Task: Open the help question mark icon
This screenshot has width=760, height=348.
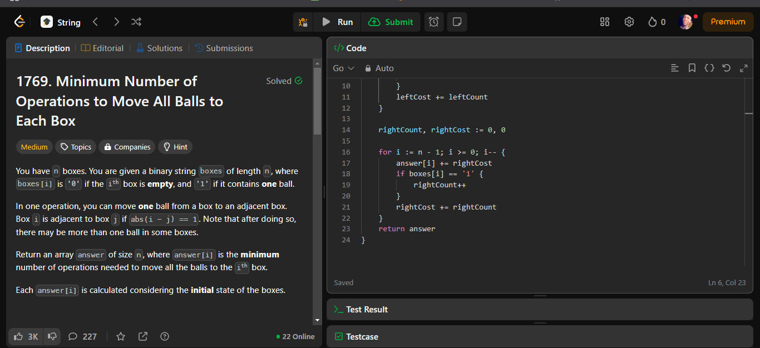Action: [165, 336]
